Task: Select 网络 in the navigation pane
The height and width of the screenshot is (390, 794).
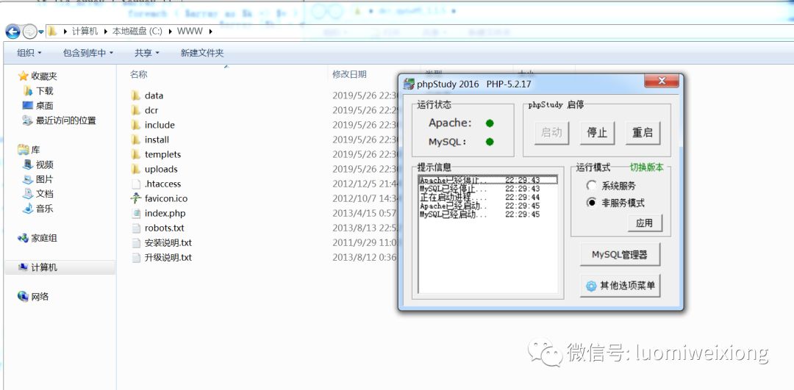Action: point(40,297)
